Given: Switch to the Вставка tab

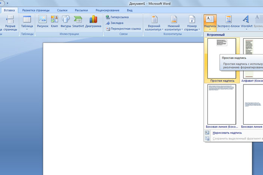Looking at the screenshot, I should (x=9, y=10).
